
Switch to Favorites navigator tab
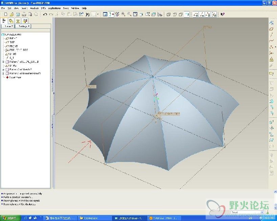click(18, 21)
